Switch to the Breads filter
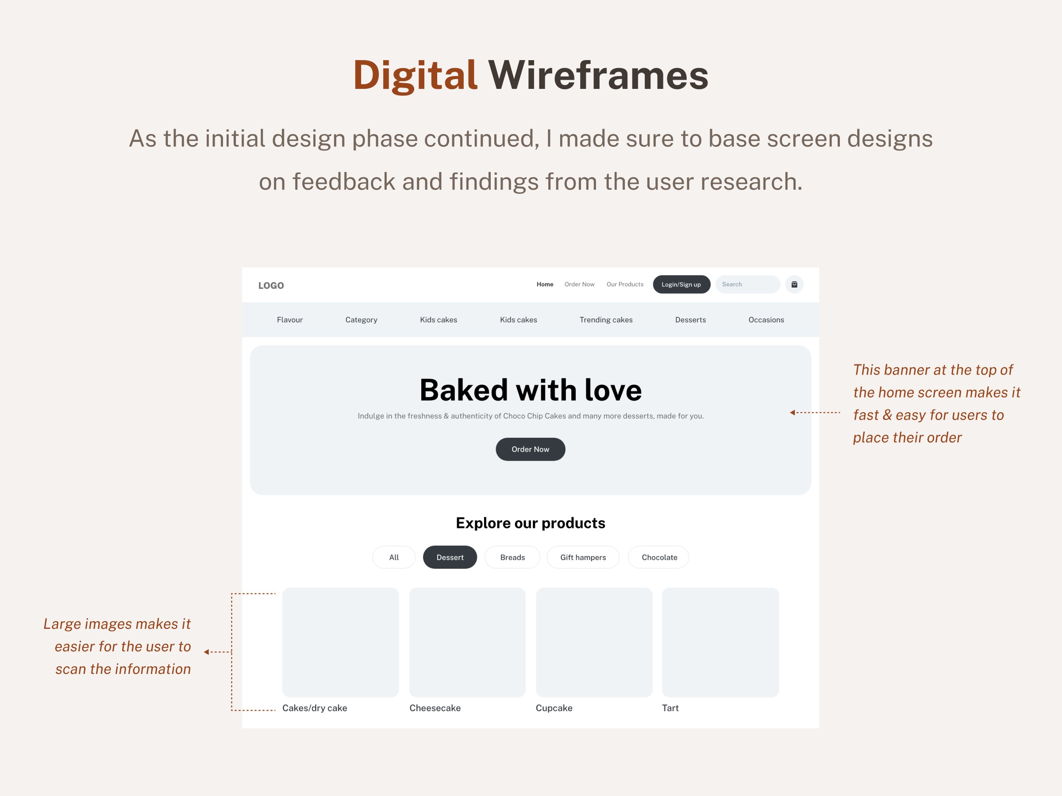Viewport: 1062px width, 796px height. pos(512,557)
